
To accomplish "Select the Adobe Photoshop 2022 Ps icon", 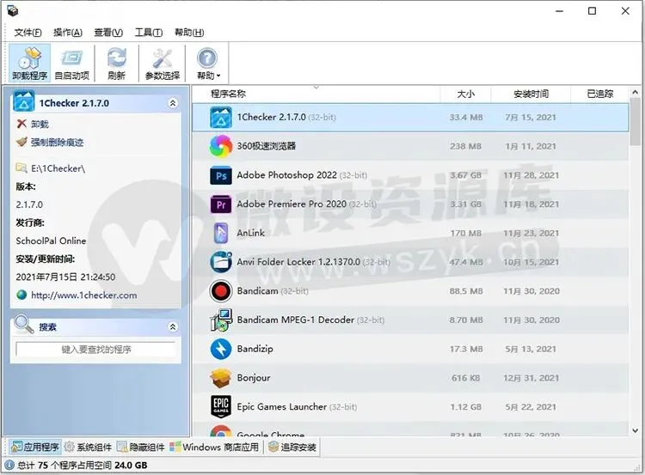I will [x=221, y=175].
